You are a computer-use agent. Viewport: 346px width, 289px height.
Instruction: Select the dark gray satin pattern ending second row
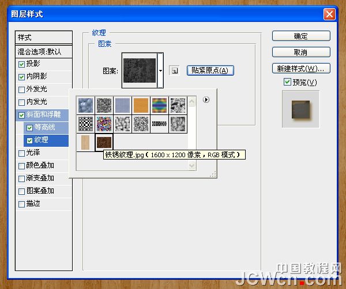pyautogui.click(x=178, y=124)
